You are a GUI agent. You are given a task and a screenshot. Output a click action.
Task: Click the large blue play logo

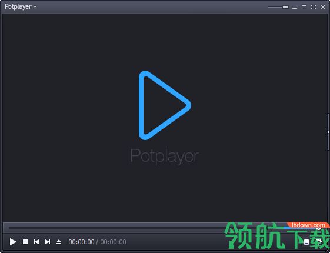165,105
